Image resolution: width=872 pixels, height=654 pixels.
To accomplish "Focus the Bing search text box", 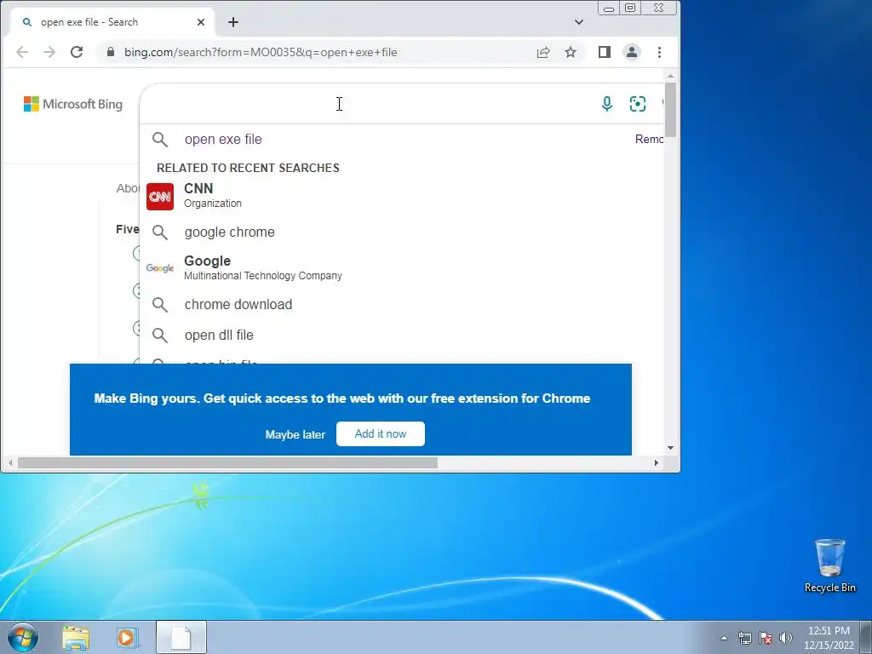I will pos(367,104).
